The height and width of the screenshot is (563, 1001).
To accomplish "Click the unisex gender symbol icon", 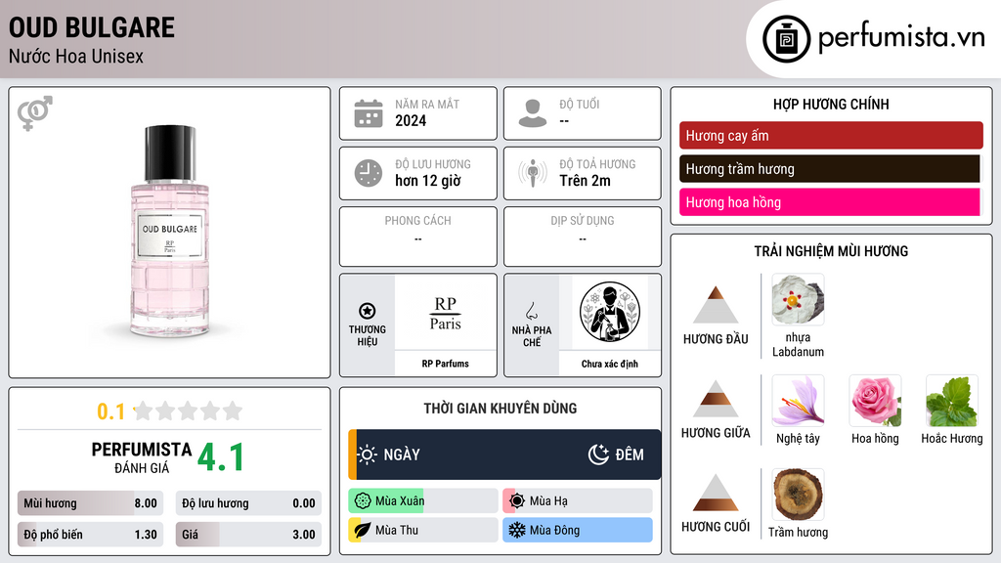I will tap(35, 113).
